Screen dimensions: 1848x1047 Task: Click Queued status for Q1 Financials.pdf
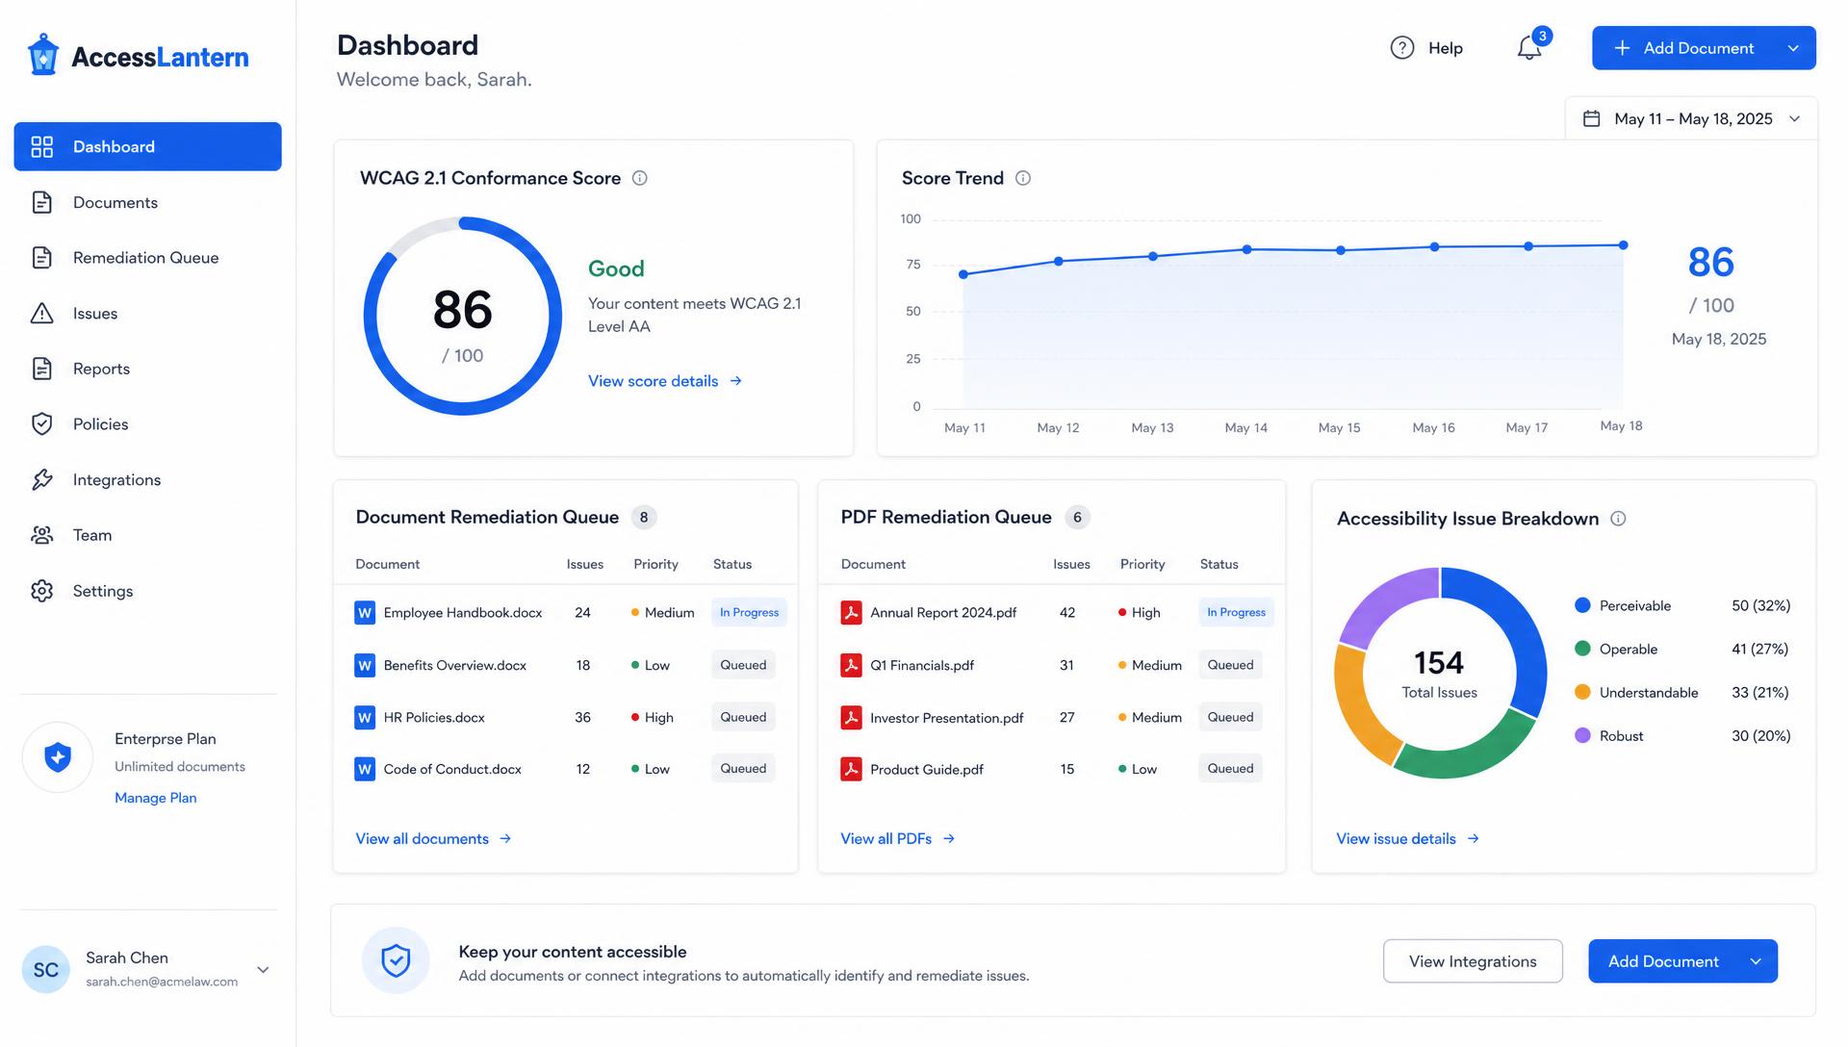click(1230, 665)
